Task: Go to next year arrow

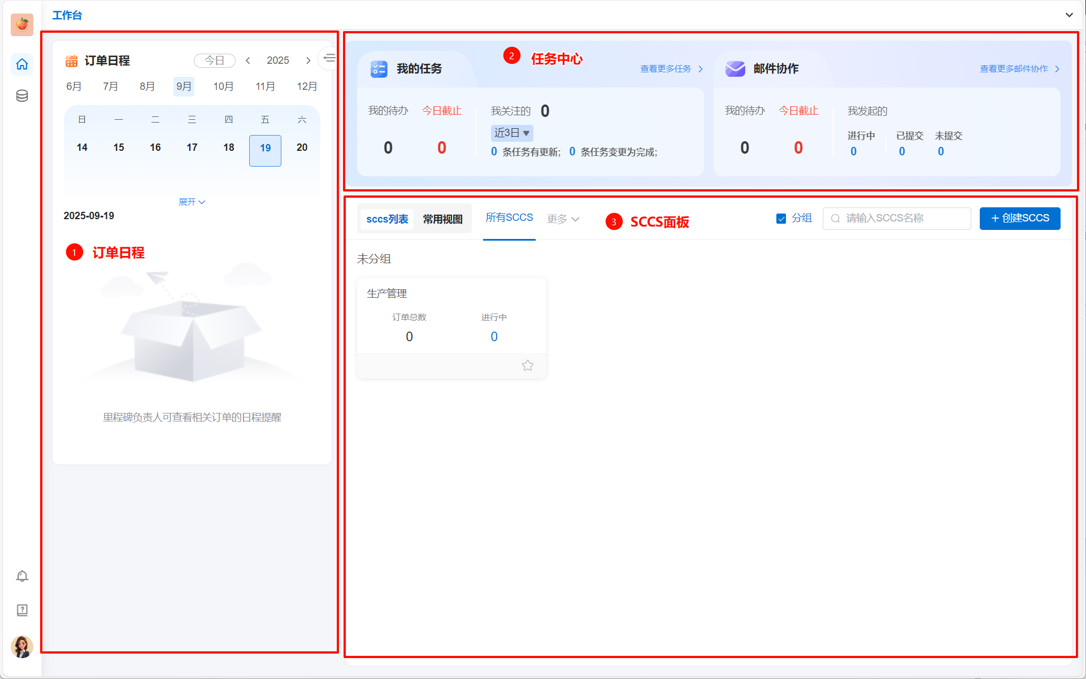Action: click(x=308, y=60)
